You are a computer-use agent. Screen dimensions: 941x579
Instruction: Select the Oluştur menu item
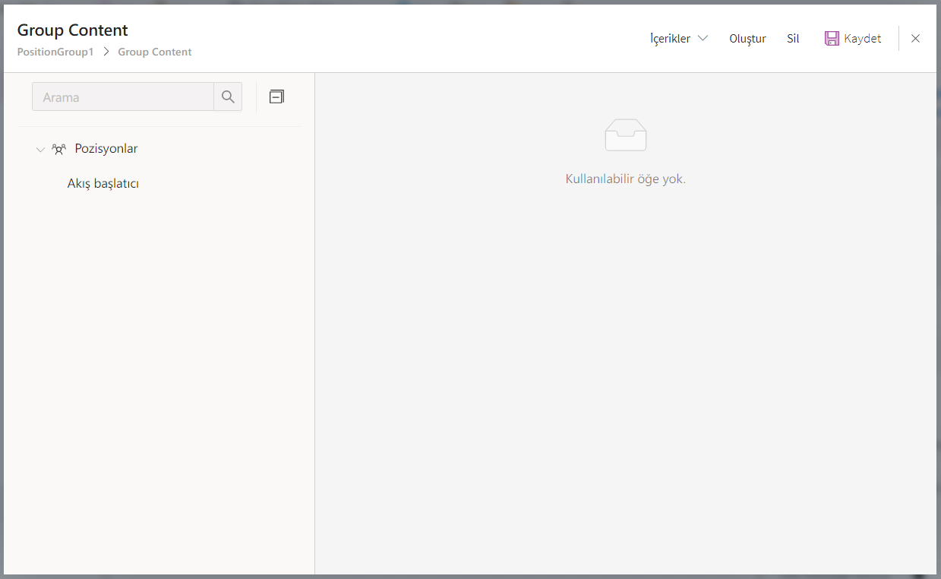tap(747, 38)
